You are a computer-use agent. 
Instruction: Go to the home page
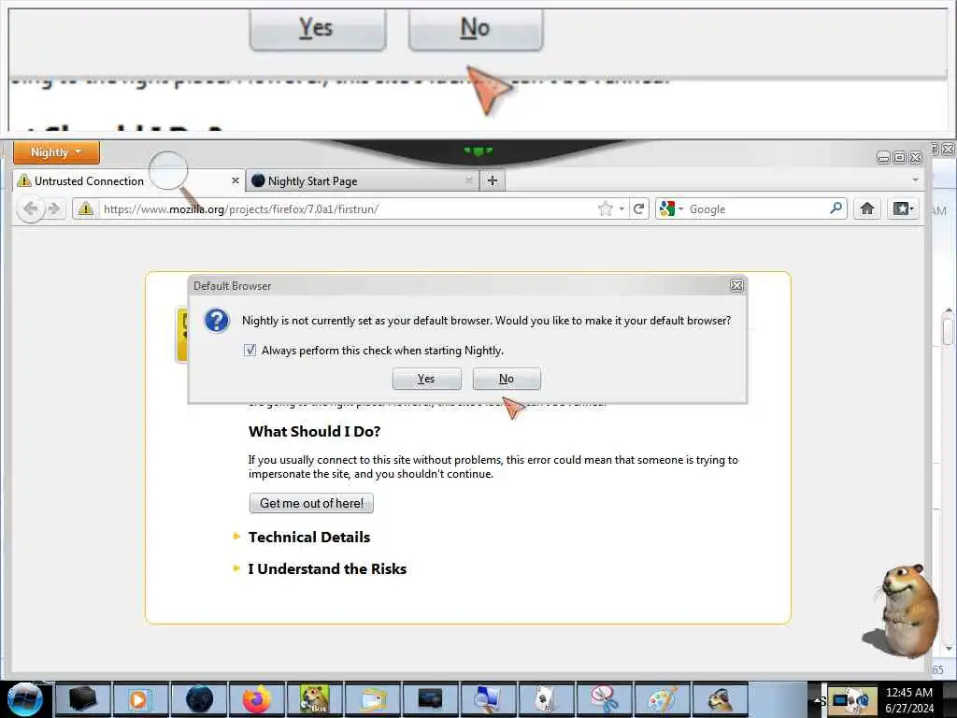pos(866,208)
